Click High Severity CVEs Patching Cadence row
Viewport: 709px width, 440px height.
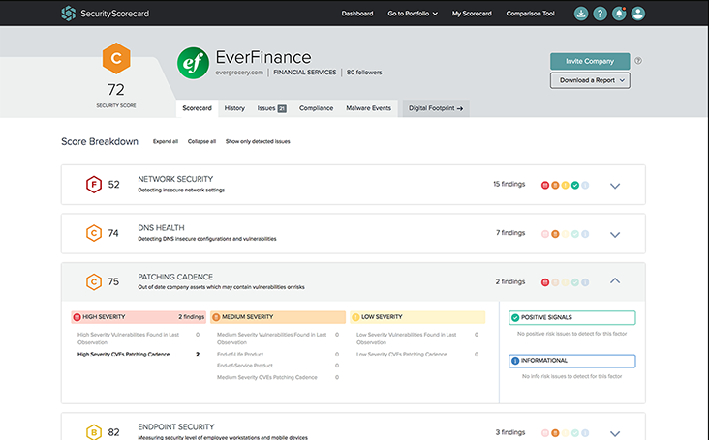139,354
